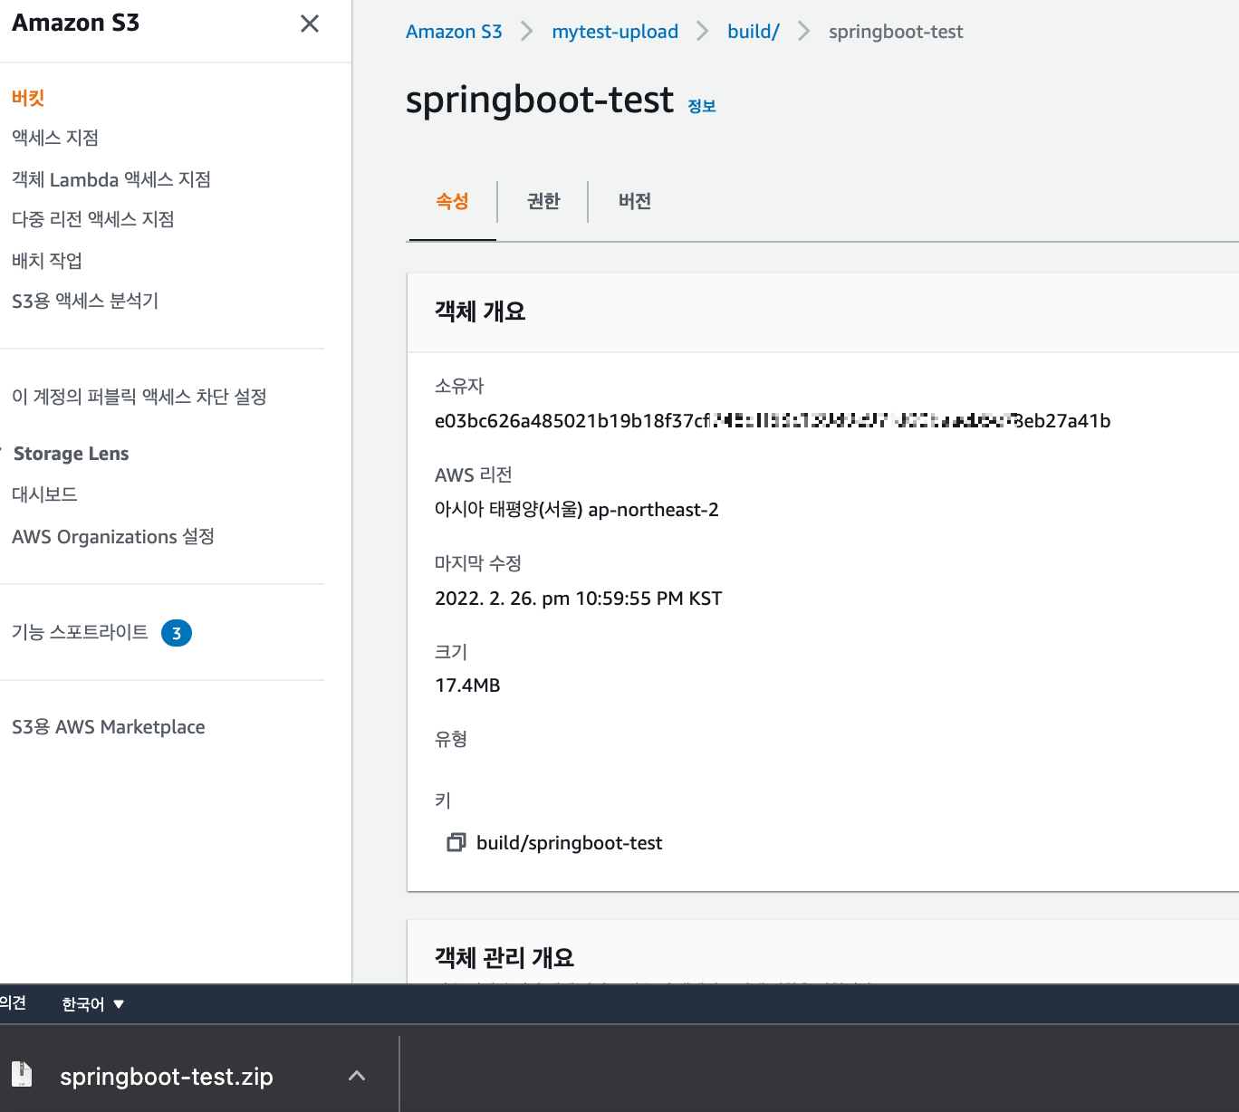This screenshot has height=1112, width=1239.
Task: Open 이 계정의 퍼블릭 액세스 차단 설정
Action: pyautogui.click(x=139, y=397)
